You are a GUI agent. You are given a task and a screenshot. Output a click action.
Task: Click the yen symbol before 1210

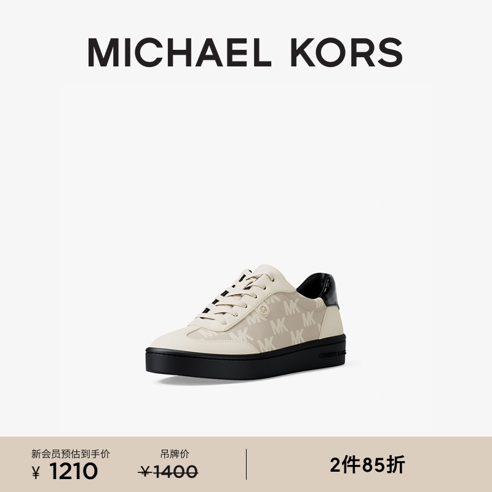[36, 472]
